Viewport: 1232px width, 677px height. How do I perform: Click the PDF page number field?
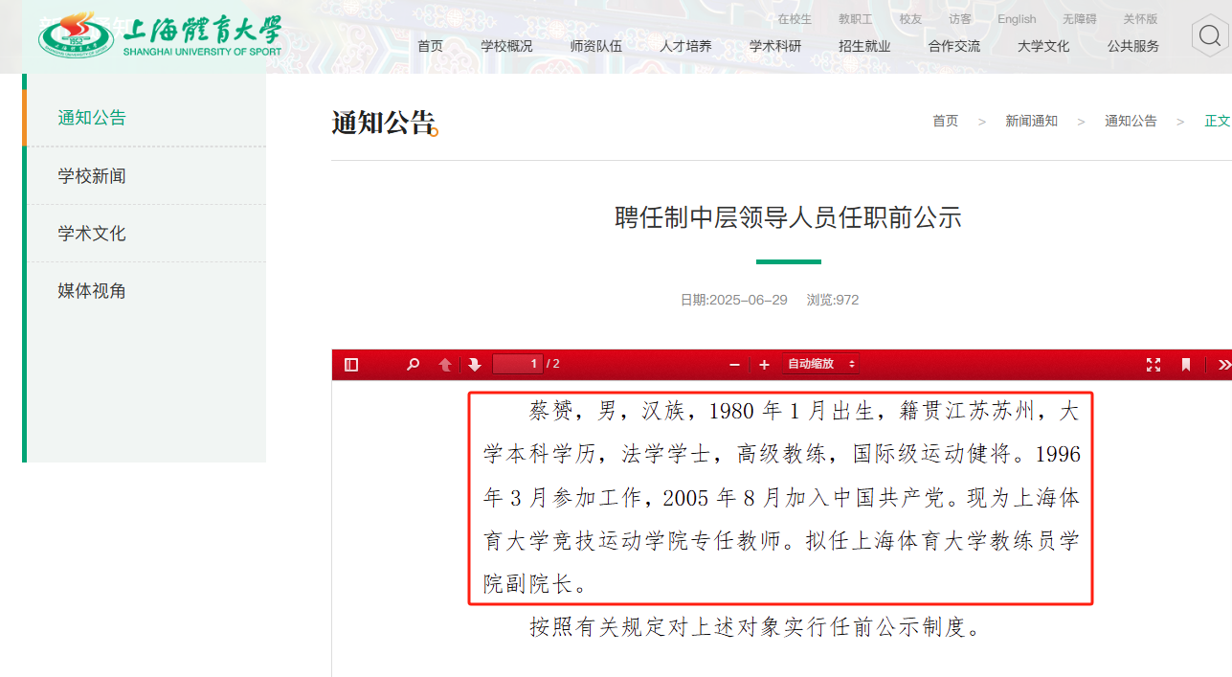tap(518, 364)
